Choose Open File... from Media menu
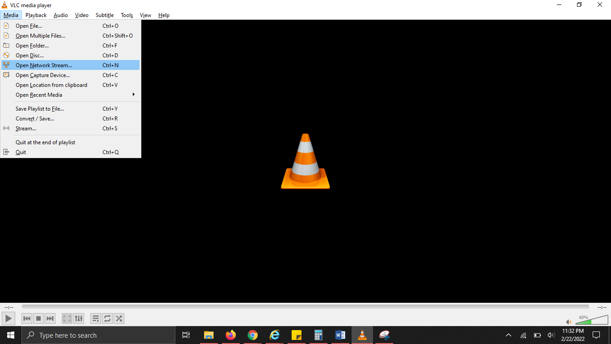The image size is (611, 344). [x=71, y=26]
